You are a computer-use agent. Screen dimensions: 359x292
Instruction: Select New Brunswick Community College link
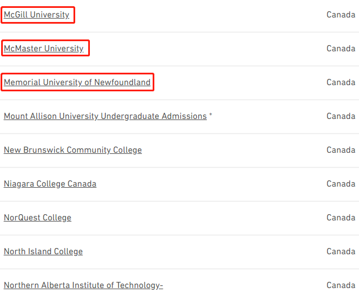click(x=73, y=150)
